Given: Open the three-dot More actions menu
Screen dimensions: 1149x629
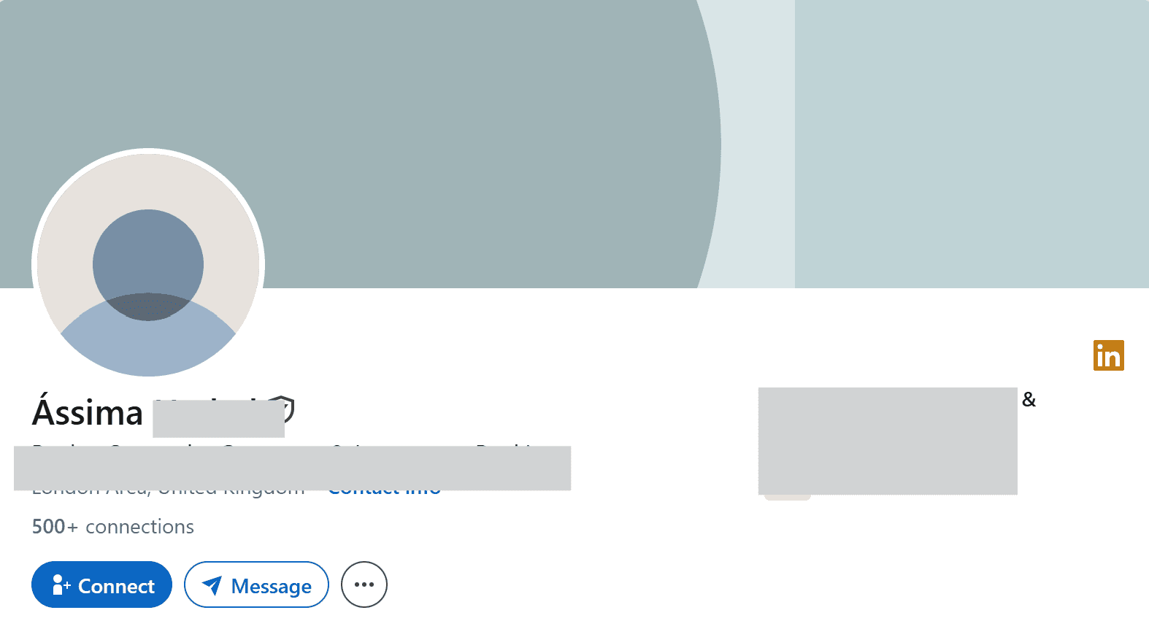Looking at the screenshot, I should 364,584.
